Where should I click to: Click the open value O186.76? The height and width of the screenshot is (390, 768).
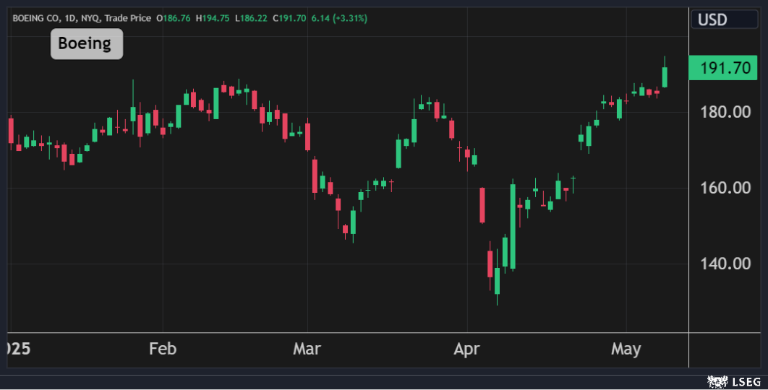(x=174, y=18)
